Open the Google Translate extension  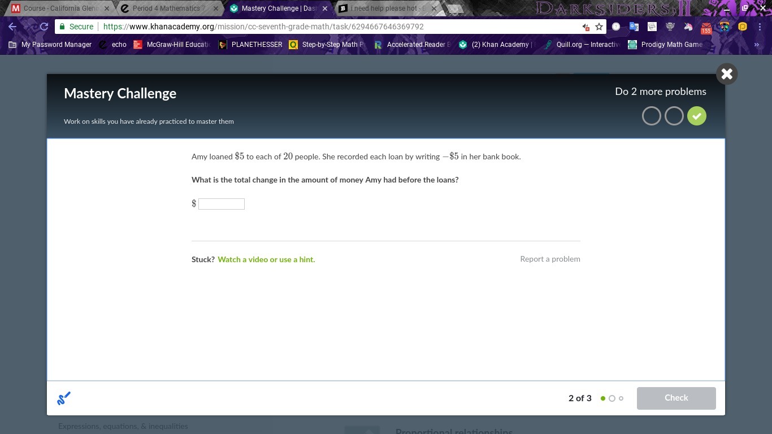(634, 27)
